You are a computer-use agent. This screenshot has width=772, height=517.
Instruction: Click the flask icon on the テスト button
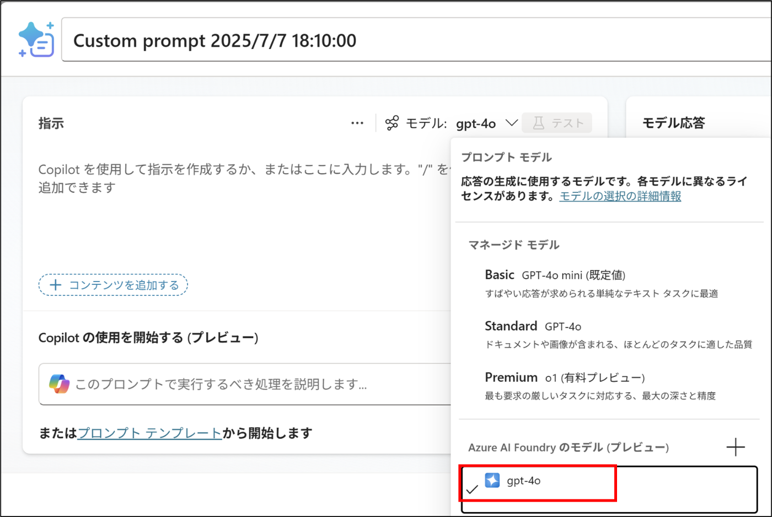click(x=539, y=123)
